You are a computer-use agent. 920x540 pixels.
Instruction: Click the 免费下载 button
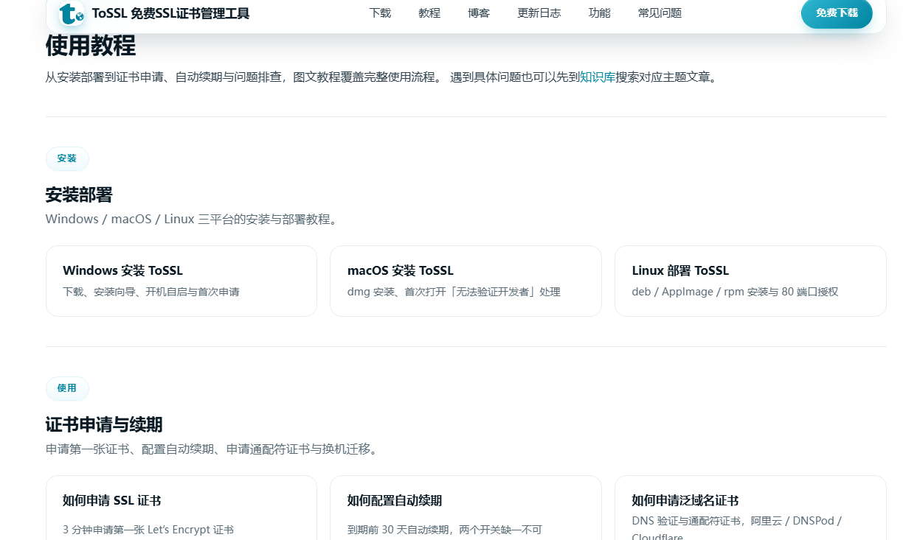[x=837, y=13]
